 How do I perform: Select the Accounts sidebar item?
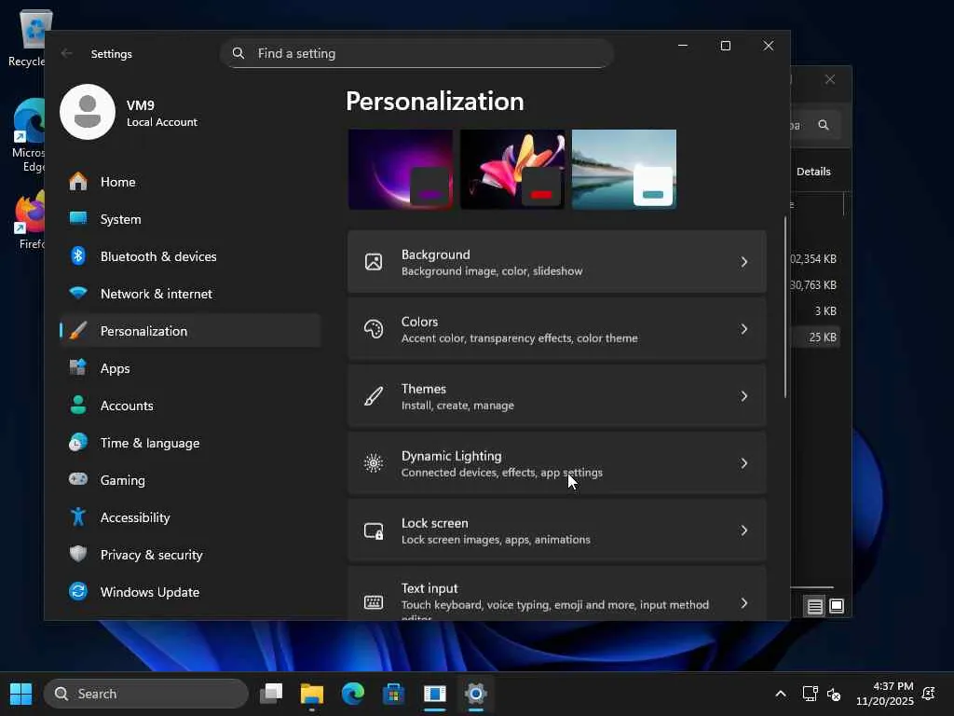[x=127, y=406]
